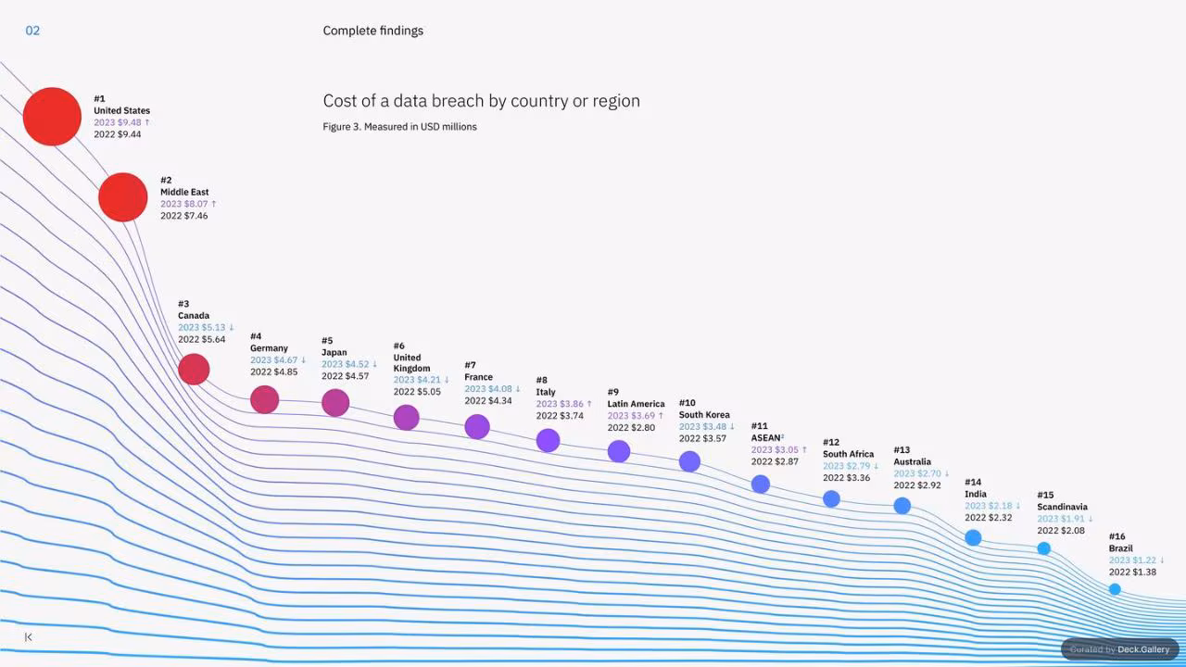1186x667 pixels.
Task: Select the "#16" rank label
Action: [x=1117, y=537]
